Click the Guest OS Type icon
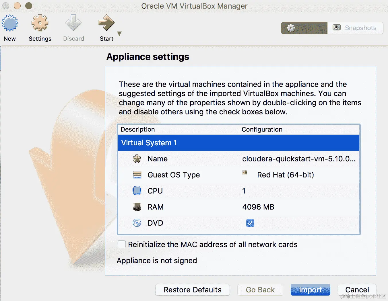 click(x=137, y=175)
